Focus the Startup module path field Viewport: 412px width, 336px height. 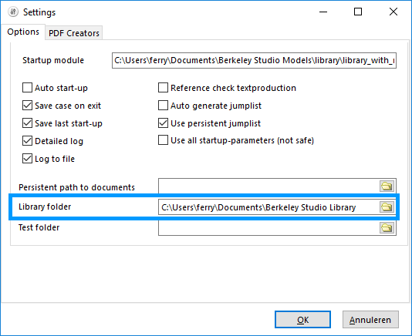254,60
